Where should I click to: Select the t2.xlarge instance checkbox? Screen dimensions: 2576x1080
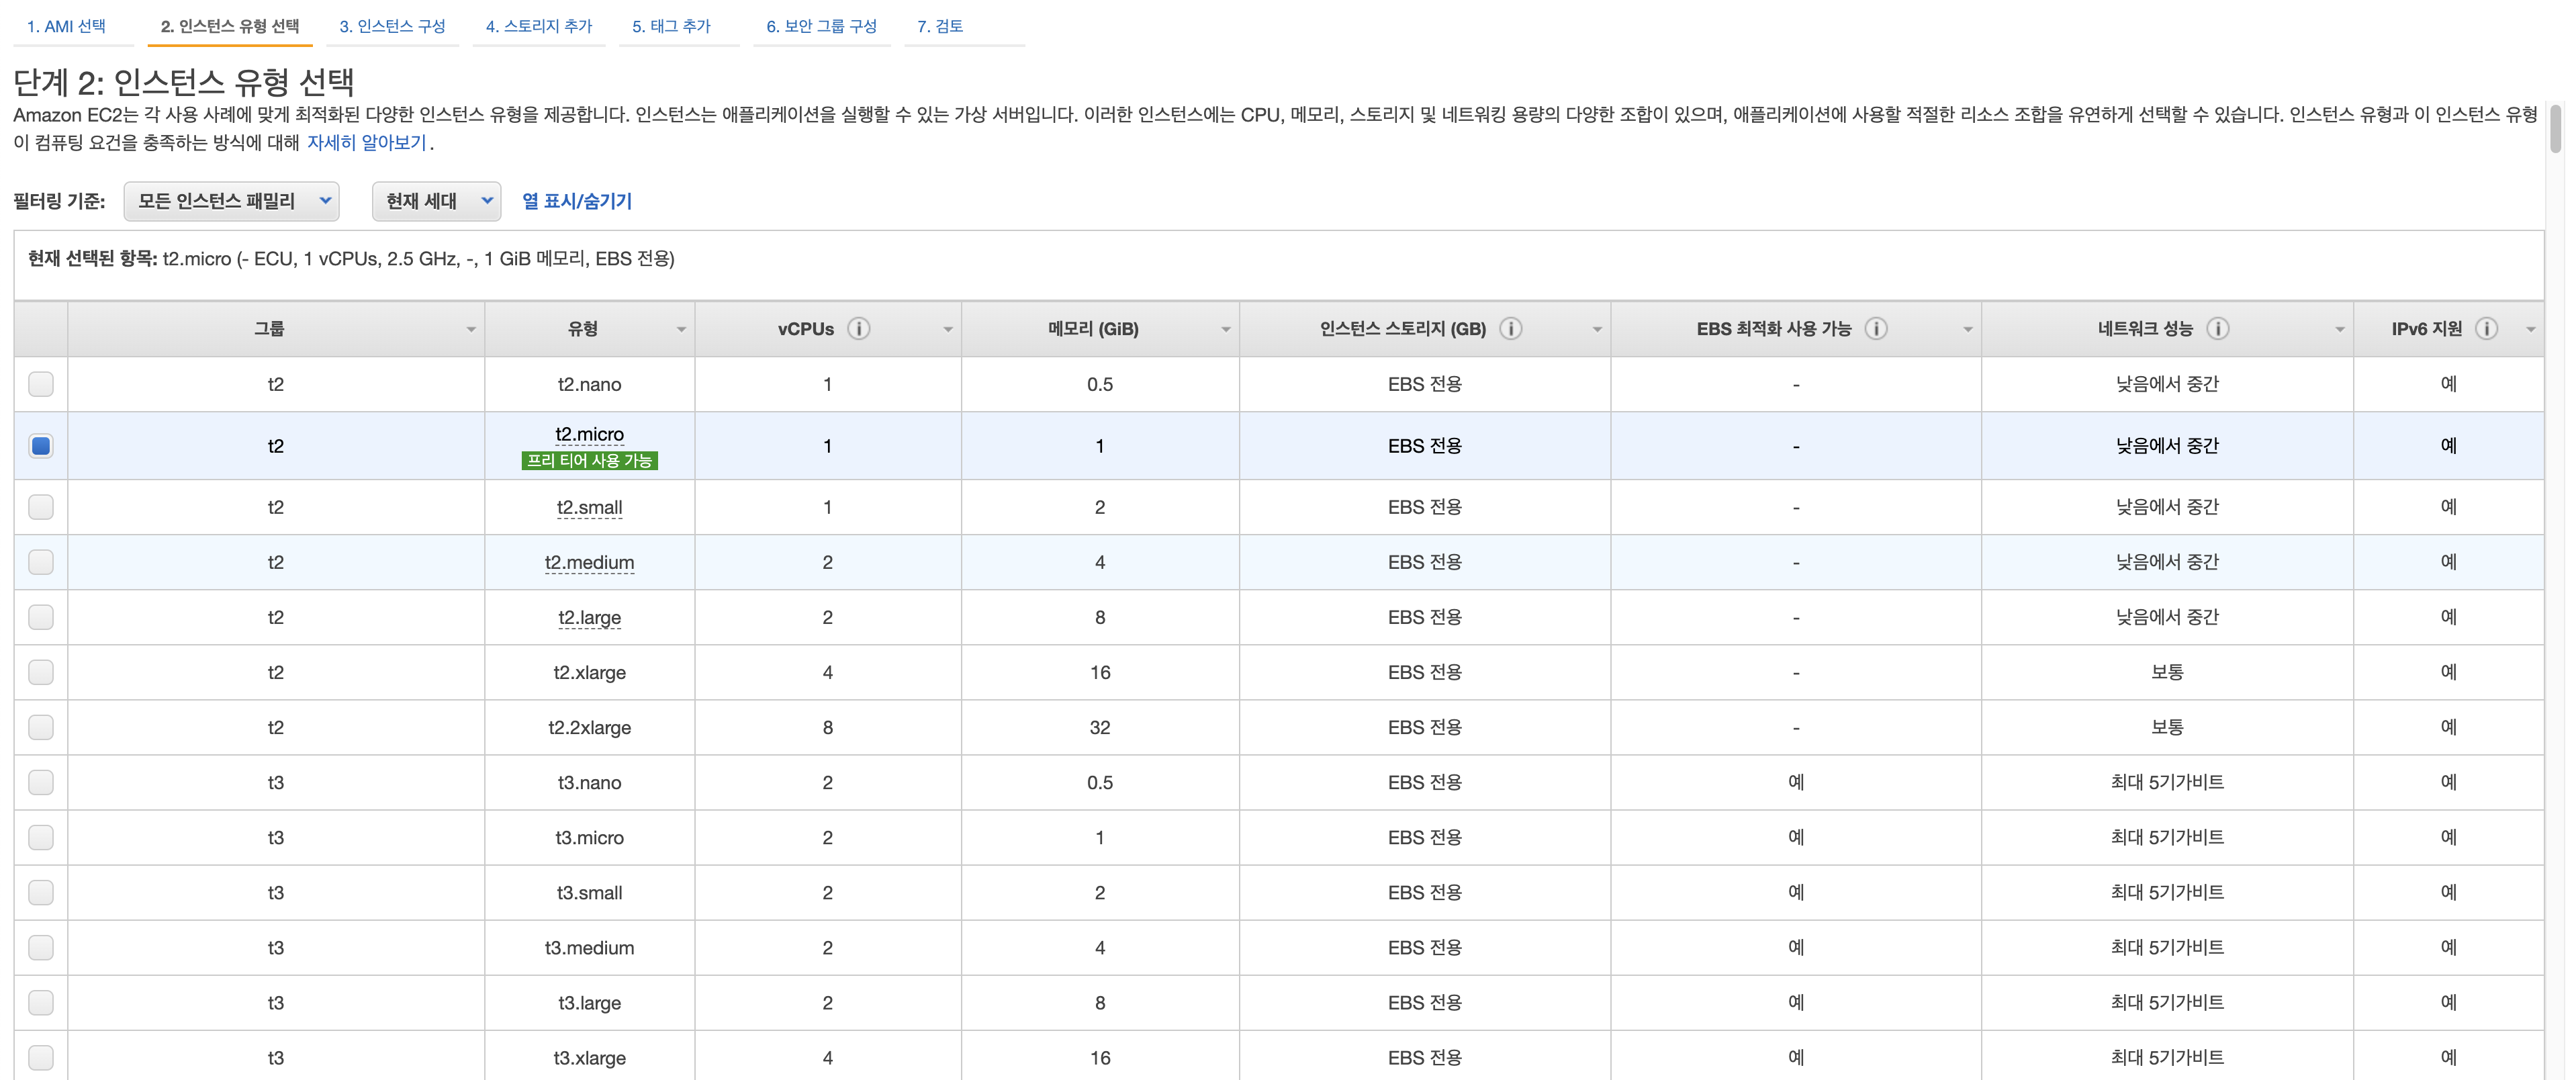tap(41, 672)
